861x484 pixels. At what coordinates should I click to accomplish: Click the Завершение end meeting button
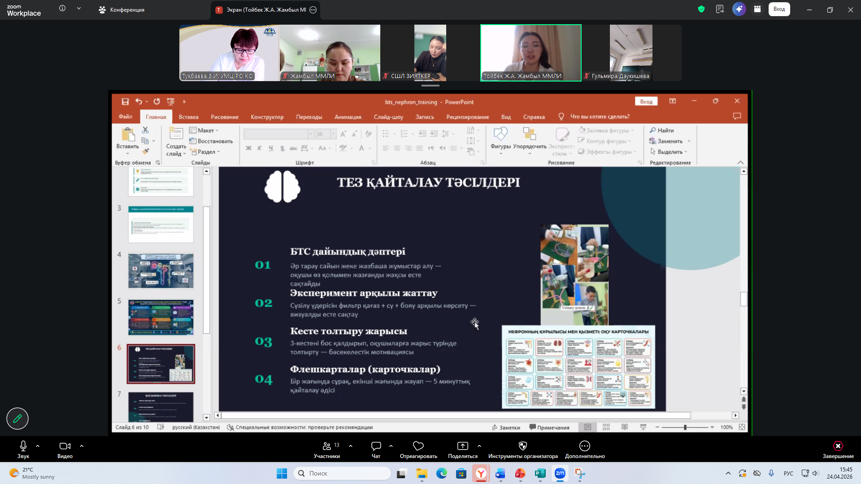[838, 449]
